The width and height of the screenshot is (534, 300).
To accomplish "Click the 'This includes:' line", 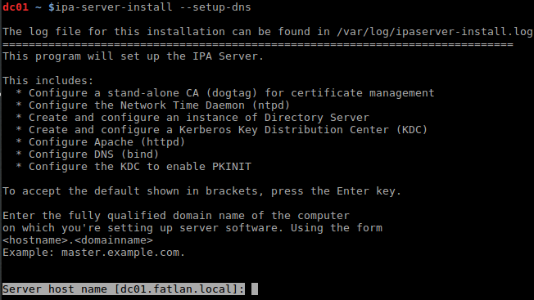I will pyautogui.click(x=48, y=81).
